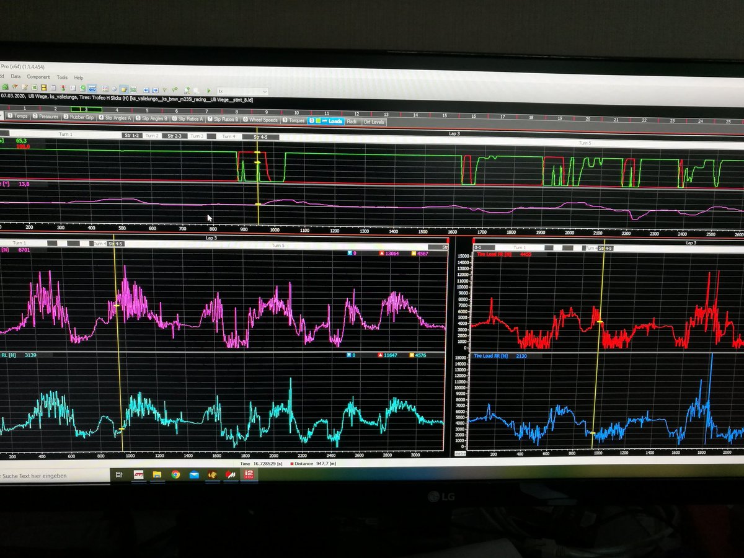Open the Slip Angles B worksheet tab
Image resolution: width=744 pixels, height=558 pixels.
point(151,118)
